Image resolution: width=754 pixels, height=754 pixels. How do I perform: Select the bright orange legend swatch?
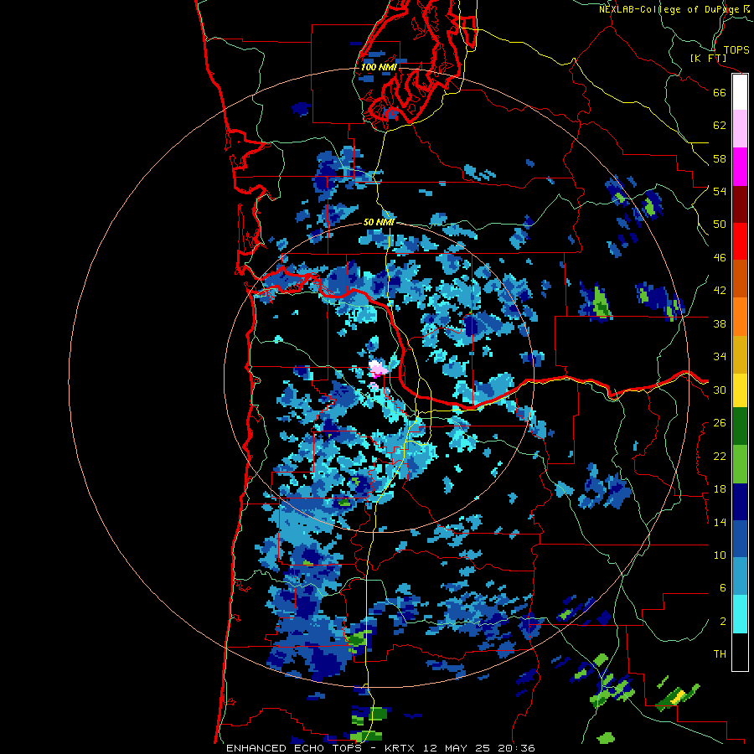(740, 317)
